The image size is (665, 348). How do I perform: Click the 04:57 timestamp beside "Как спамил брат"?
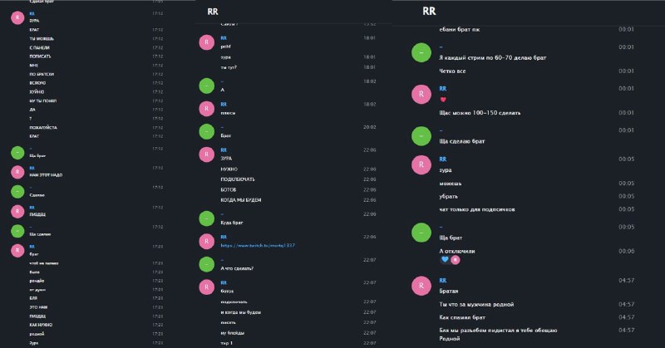click(x=627, y=317)
